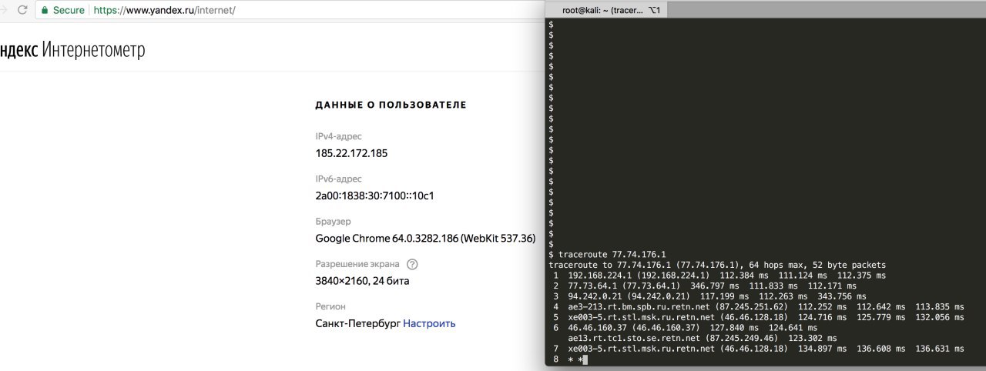Select the IPv4 address 185.22.172.185
The image size is (986, 371).
pyautogui.click(x=351, y=153)
